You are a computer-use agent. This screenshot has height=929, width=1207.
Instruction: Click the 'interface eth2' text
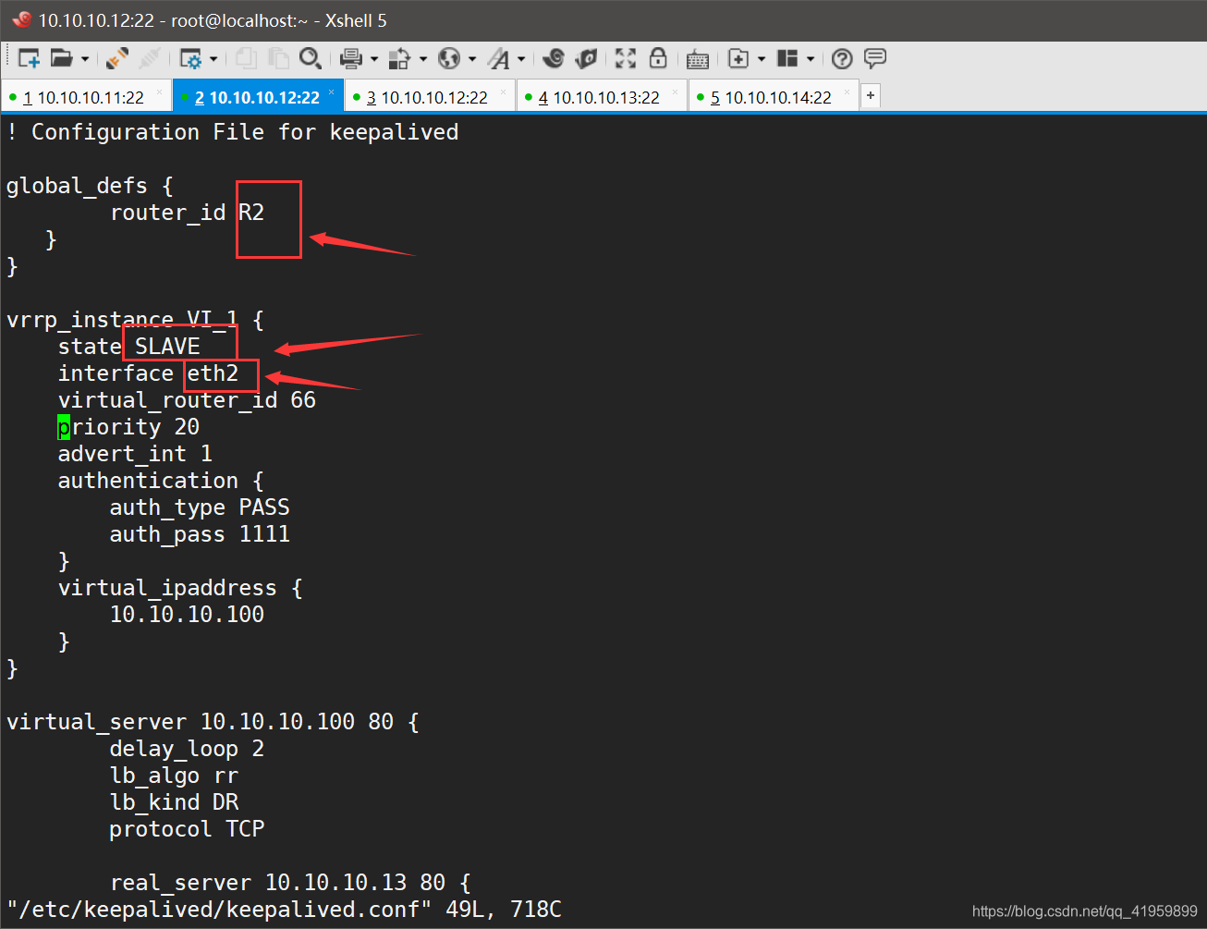[148, 373]
